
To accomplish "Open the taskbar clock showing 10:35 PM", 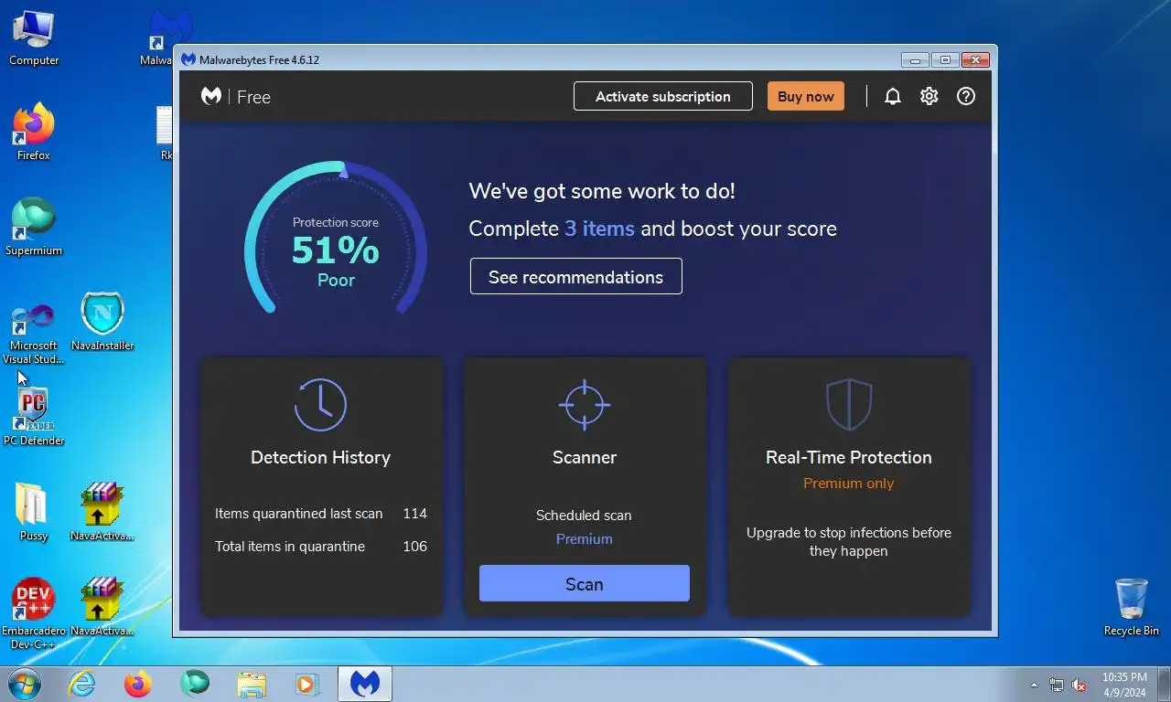I will click(1124, 684).
